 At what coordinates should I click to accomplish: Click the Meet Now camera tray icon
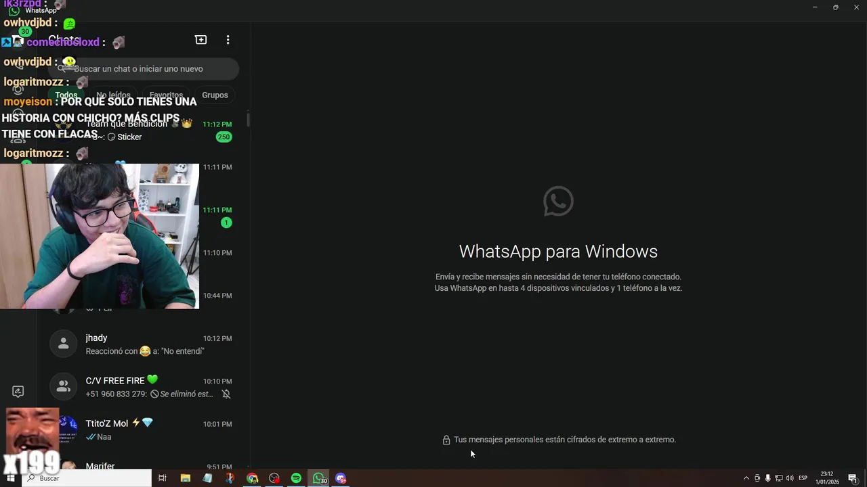757,478
